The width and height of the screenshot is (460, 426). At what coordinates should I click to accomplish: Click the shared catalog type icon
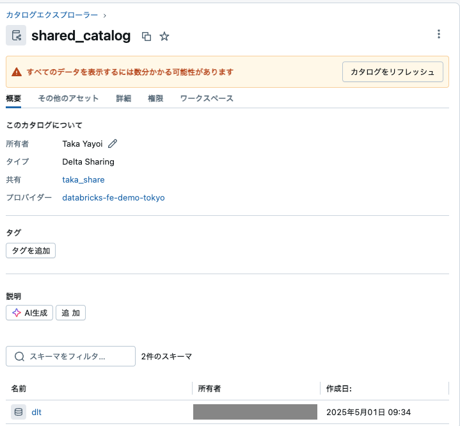click(16, 35)
